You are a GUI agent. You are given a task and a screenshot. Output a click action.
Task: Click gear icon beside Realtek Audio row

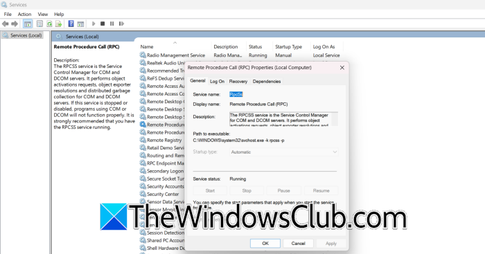click(x=143, y=63)
